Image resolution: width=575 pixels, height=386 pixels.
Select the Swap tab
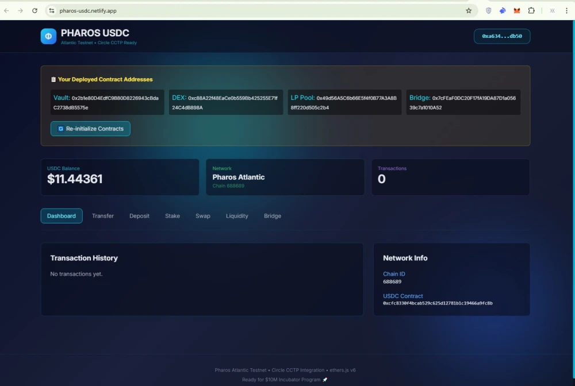[x=203, y=216]
